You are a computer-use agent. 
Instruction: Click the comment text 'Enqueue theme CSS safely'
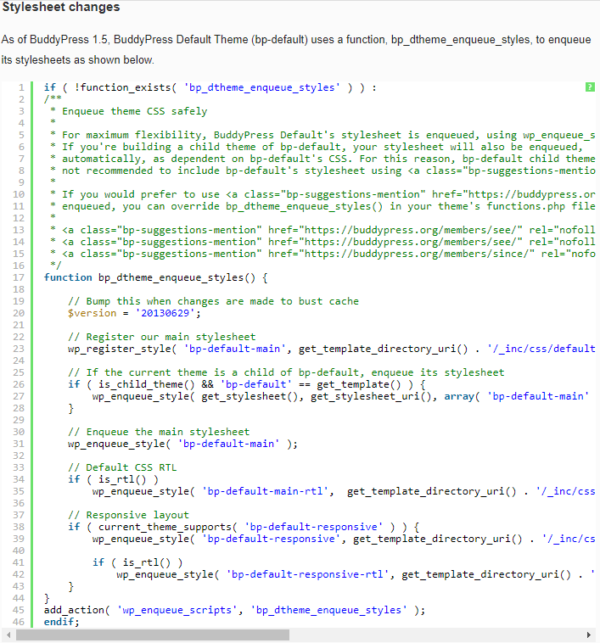[x=135, y=111]
